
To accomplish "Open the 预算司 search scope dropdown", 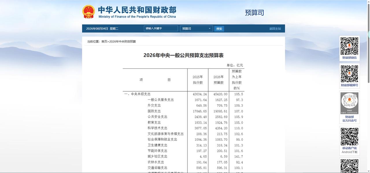I will [197, 29].
